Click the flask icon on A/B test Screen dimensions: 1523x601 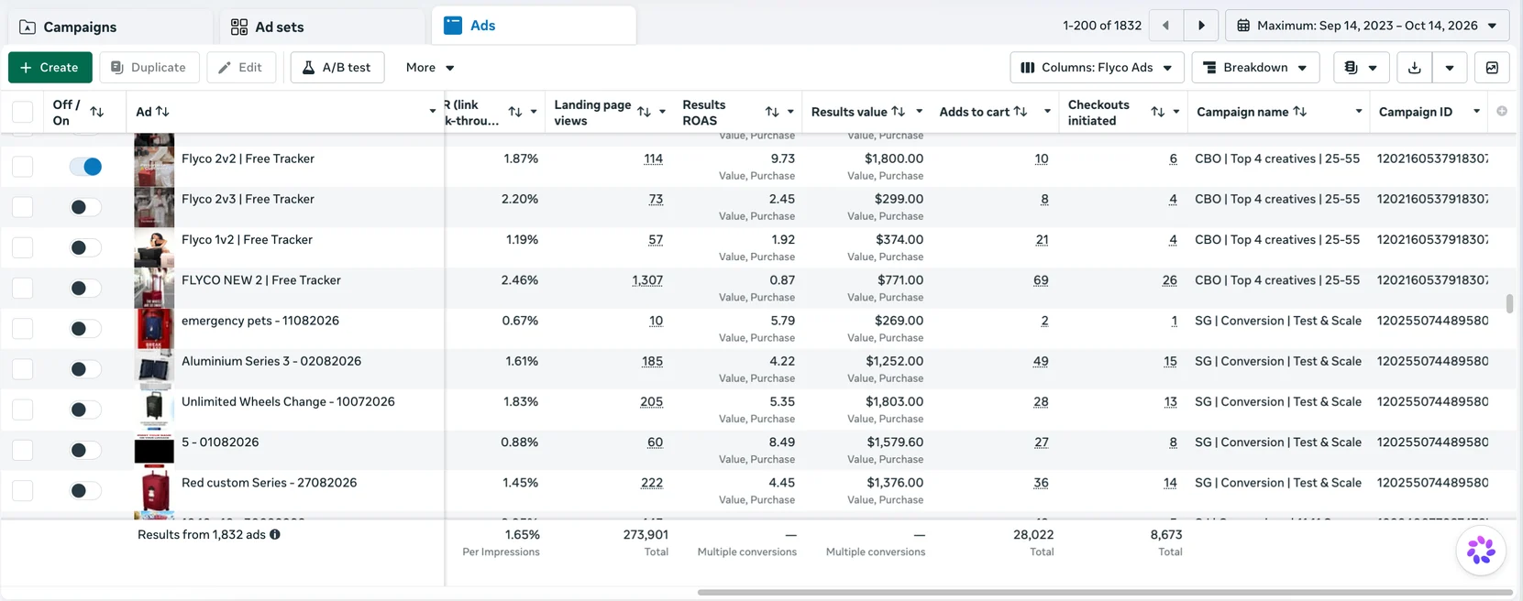[x=309, y=67]
